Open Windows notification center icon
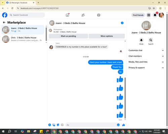The image size is (168, 134). tap(164, 131)
